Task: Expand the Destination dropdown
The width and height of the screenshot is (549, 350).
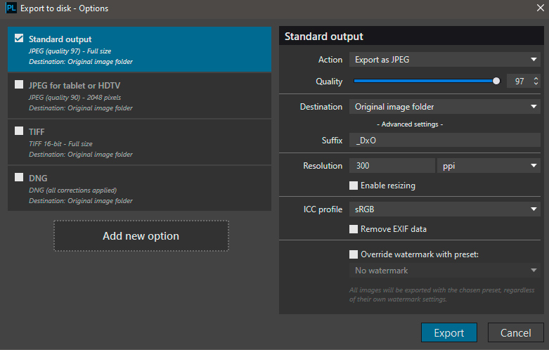Action: tap(444, 107)
